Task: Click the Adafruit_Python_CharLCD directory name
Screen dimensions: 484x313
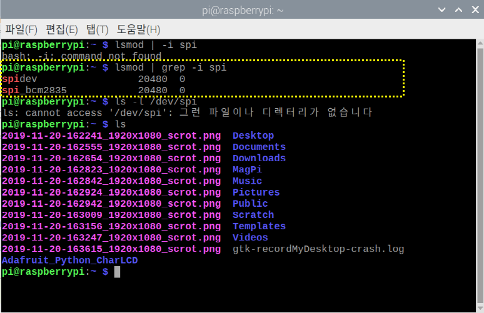Action: (x=70, y=261)
